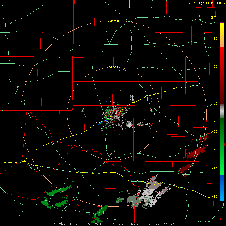Click the 50 value on velocity scale

[216, 67]
